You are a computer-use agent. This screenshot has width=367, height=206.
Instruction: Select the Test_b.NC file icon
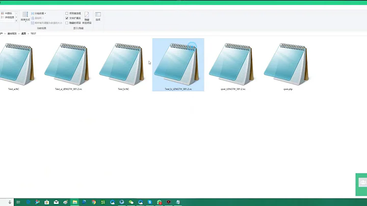[122, 64]
